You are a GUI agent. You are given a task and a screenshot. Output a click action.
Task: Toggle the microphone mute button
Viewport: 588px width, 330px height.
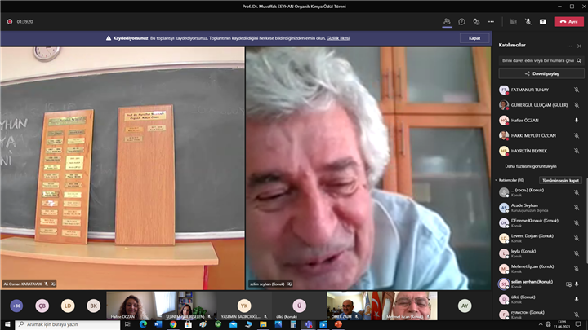pos(528,21)
